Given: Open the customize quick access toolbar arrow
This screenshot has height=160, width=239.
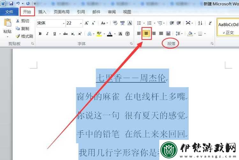Looking at the screenshot, I should (x=35, y=4).
